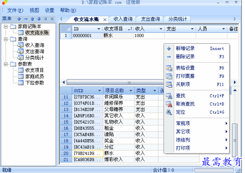Collapse the 参数表 tree node
Screen dimensions: 245x173
(x=6, y=64)
